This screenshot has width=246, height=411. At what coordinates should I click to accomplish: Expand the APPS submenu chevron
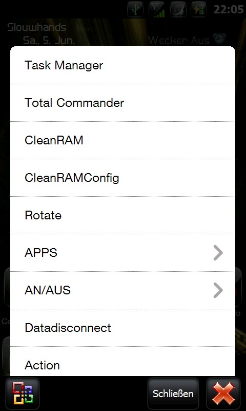(x=218, y=253)
